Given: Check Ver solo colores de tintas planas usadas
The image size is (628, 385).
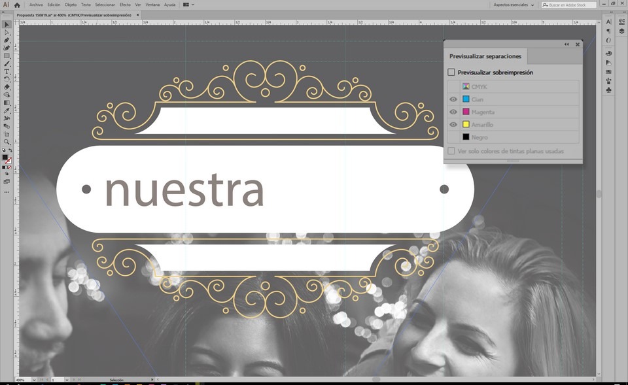Looking at the screenshot, I should [x=451, y=151].
